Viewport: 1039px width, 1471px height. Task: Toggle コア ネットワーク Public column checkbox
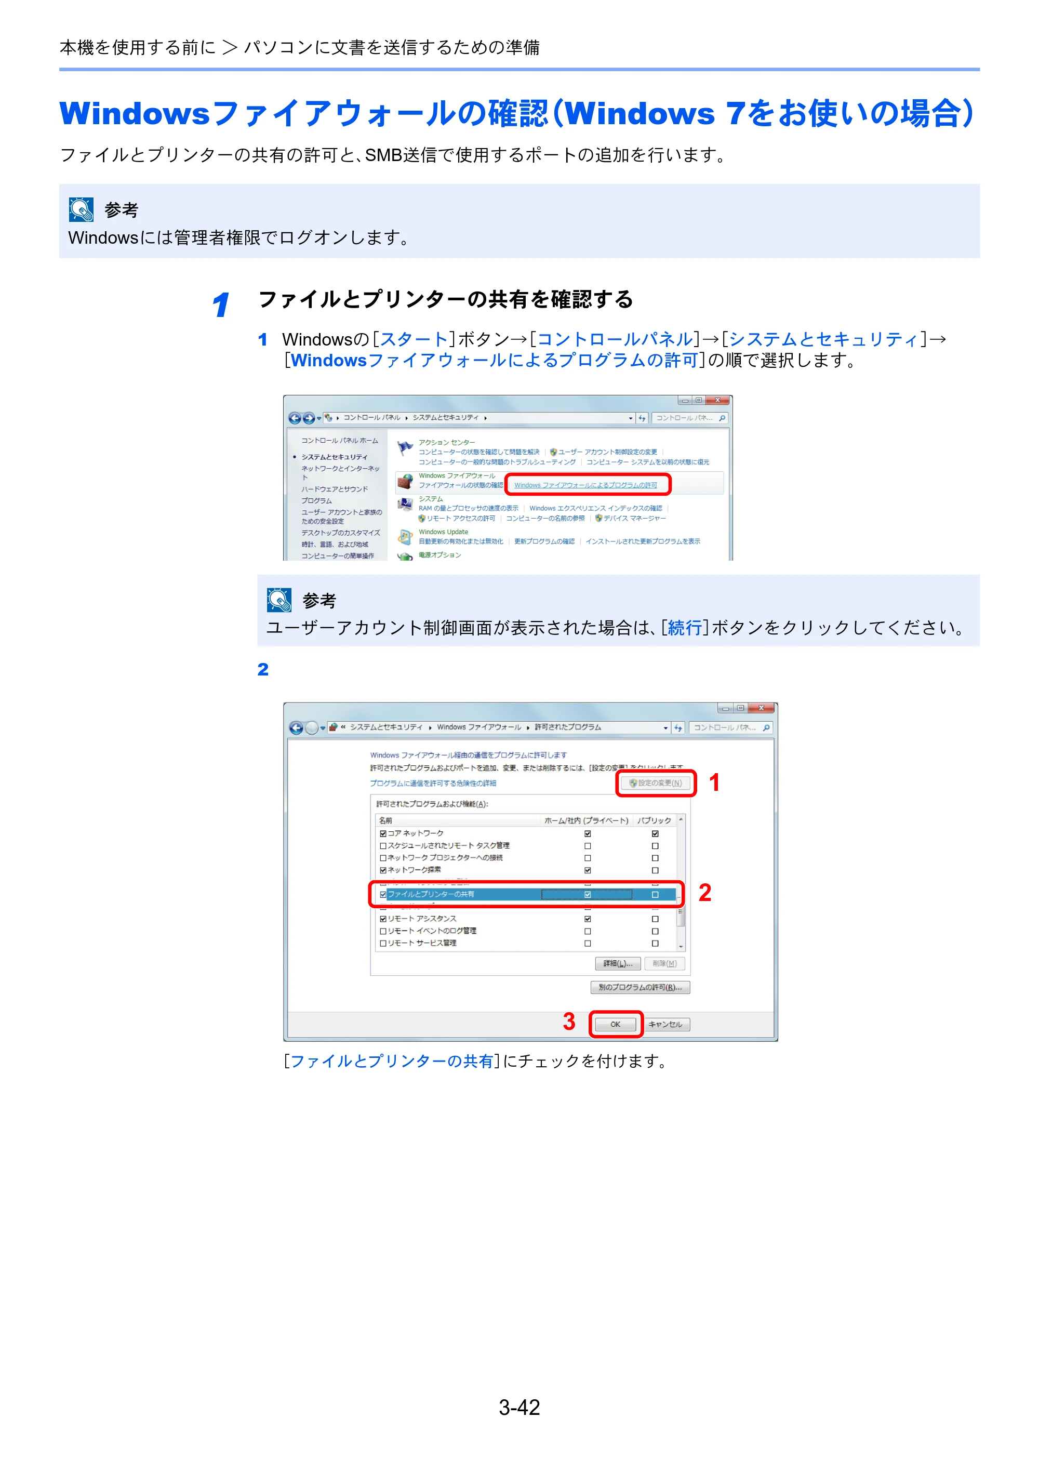(x=655, y=833)
